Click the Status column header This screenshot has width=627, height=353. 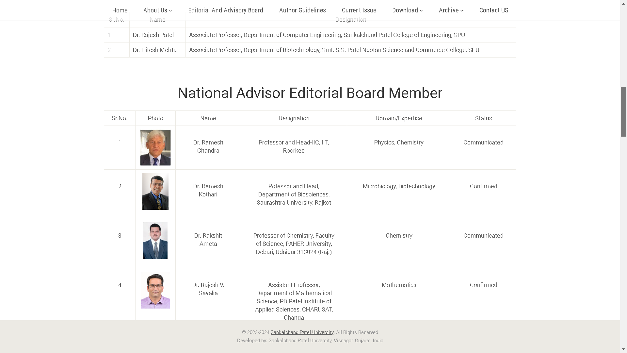tap(483, 118)
